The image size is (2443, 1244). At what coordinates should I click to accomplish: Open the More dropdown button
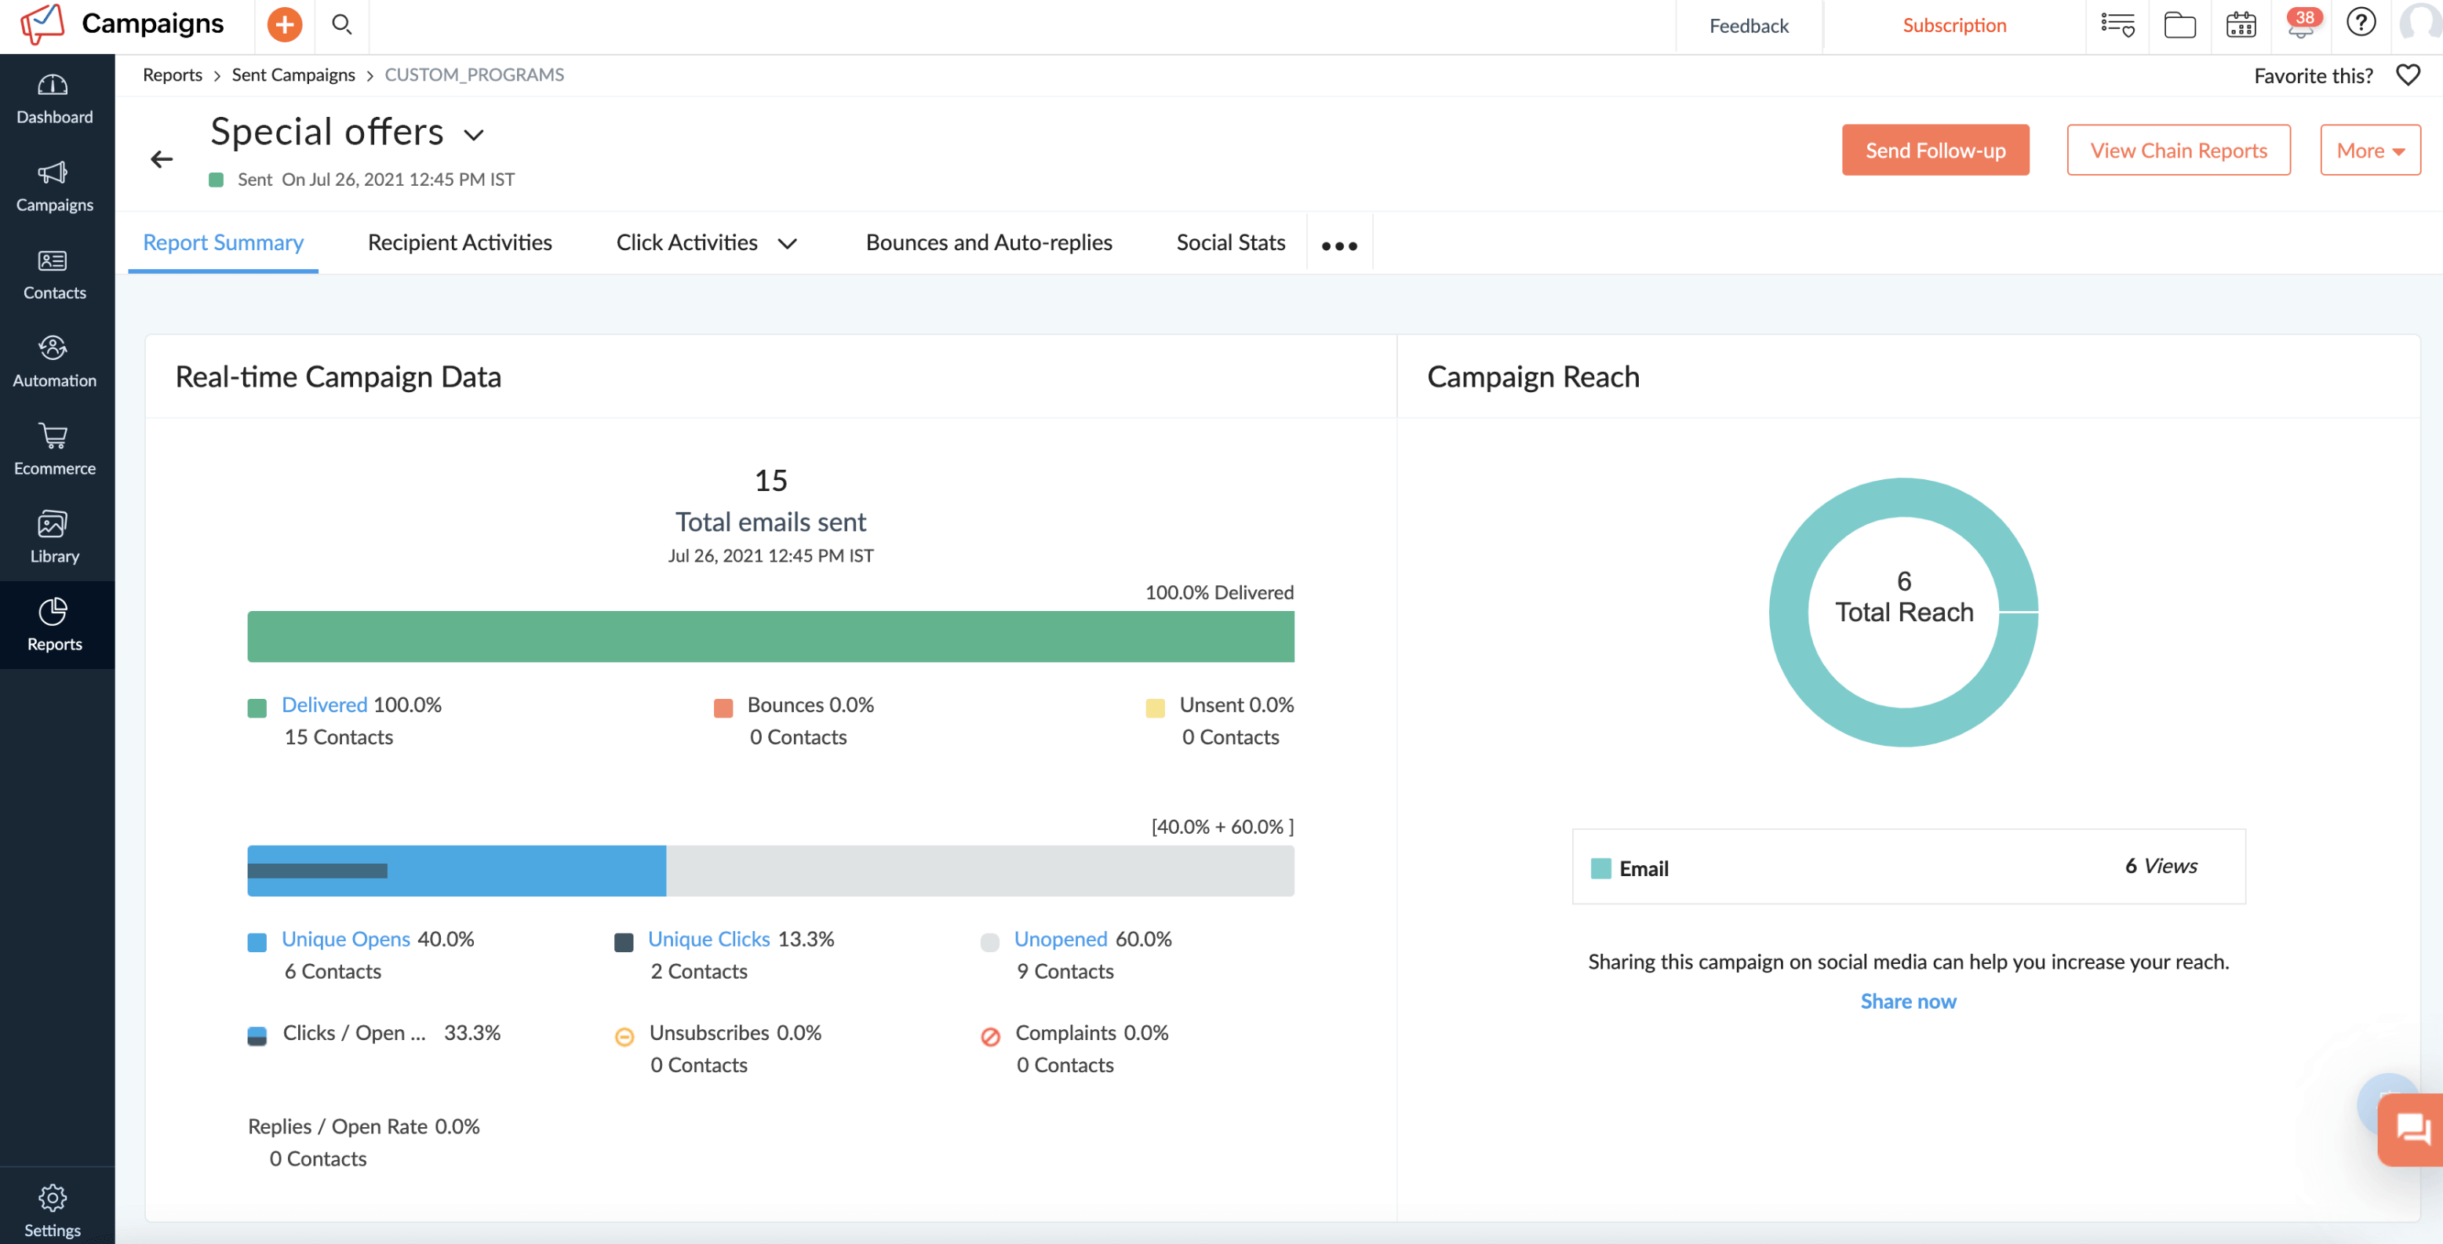coord(2370,150)
